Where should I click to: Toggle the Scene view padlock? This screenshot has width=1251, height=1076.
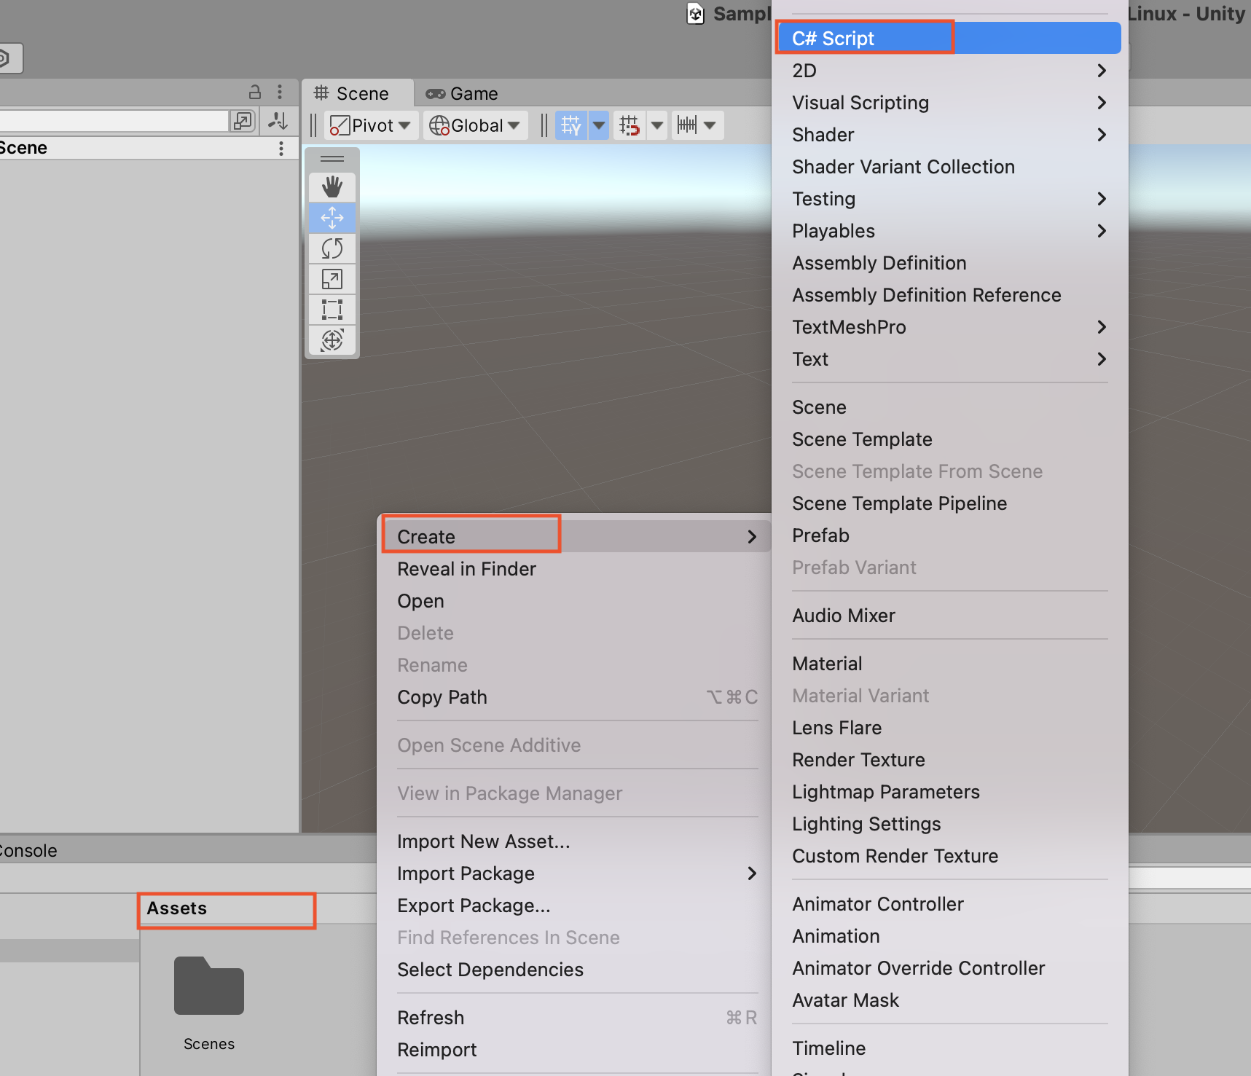tap(254, 92)
